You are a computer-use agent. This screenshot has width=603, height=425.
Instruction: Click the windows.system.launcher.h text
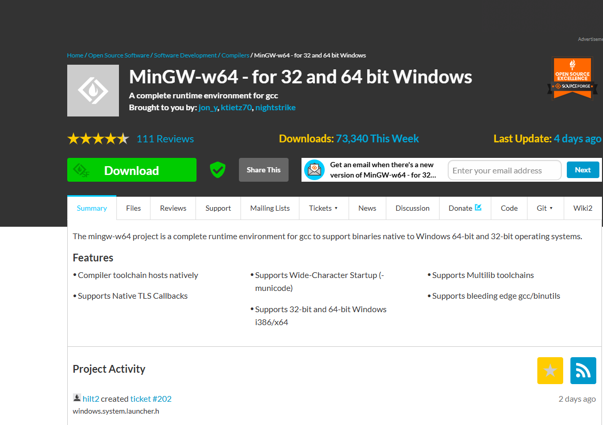pos(116,411)
